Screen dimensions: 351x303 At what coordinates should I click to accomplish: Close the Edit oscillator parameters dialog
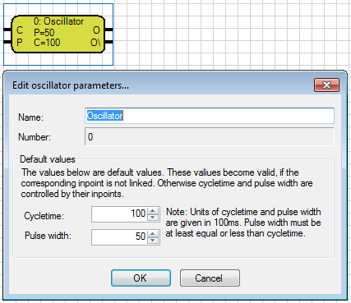326,85
